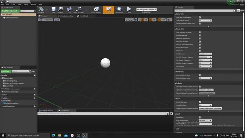The height and width of the screenshot is (138, 245).
Task: Toggle Net Load on Client checkbox
Action: 200,42
